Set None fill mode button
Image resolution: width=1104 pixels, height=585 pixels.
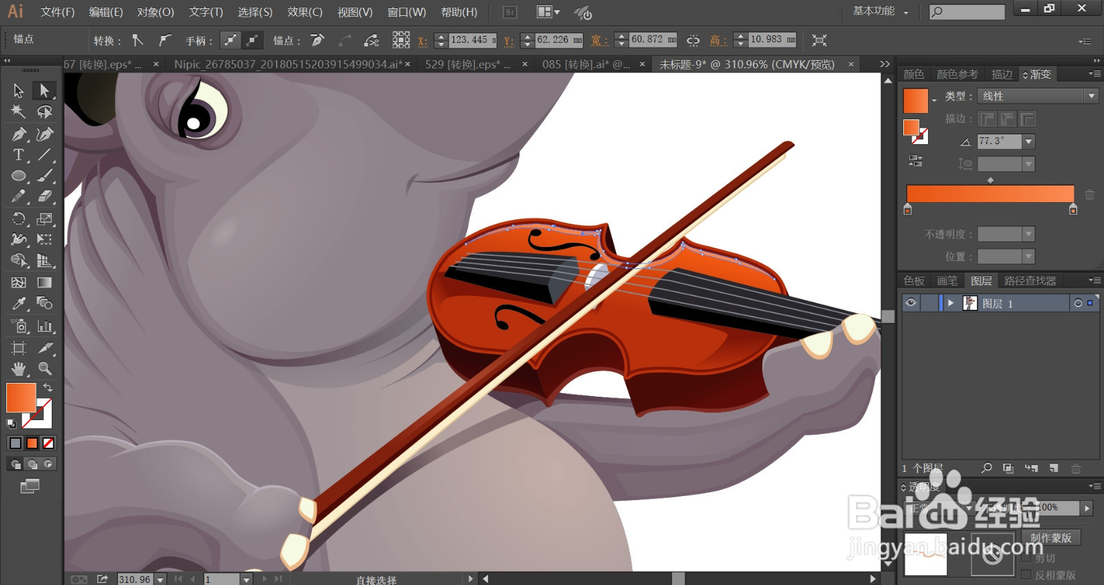pyautogui.click(x=48, y=443)
